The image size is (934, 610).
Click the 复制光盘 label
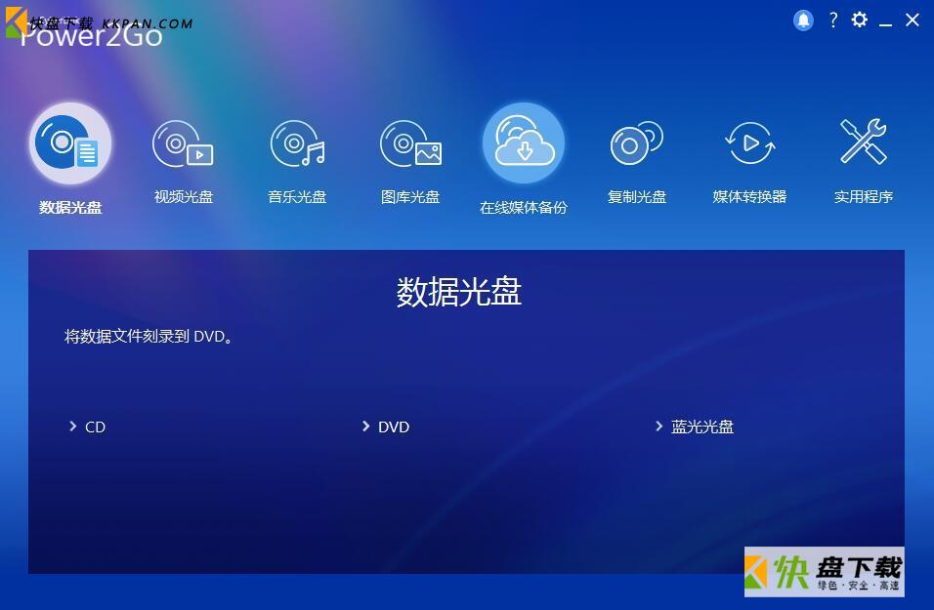(x=637, y=197)
